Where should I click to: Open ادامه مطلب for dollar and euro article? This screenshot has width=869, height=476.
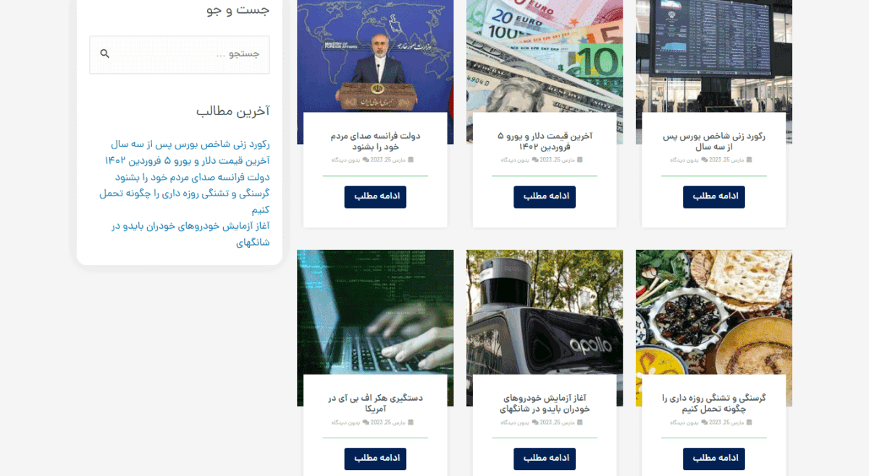click(545, 196)
